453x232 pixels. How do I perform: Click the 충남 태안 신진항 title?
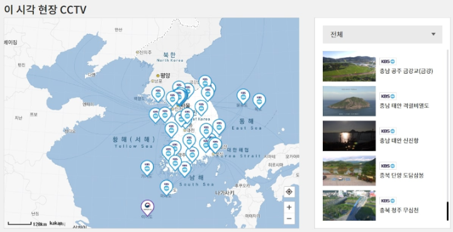point(399,141)
